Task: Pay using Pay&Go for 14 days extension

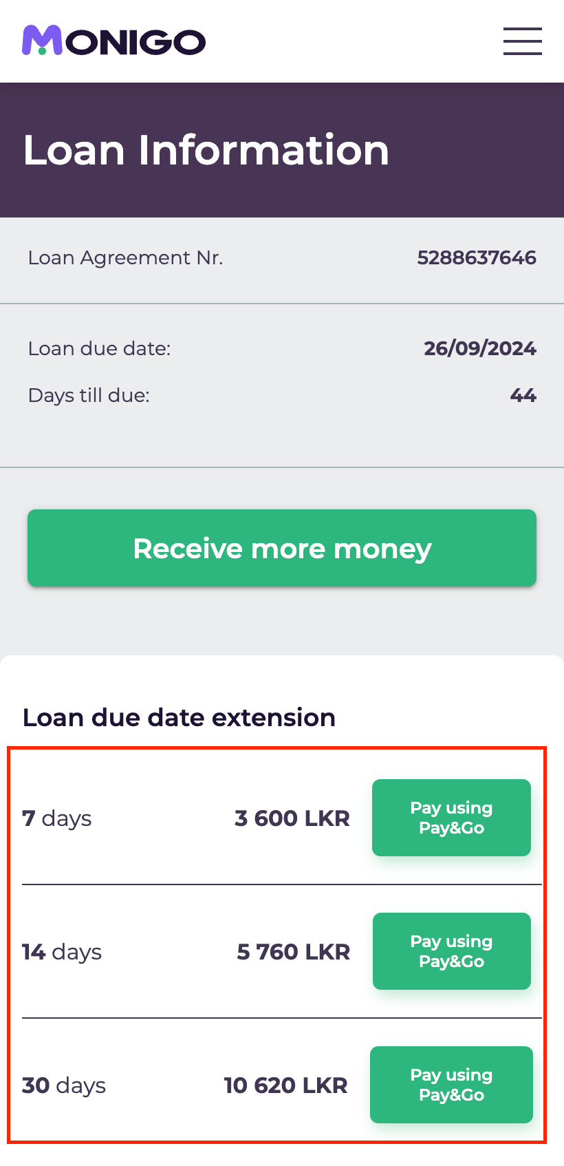Action: (451, 951)
